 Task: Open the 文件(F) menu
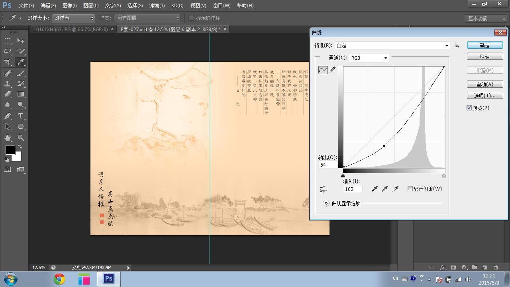[x=26, y=6]
